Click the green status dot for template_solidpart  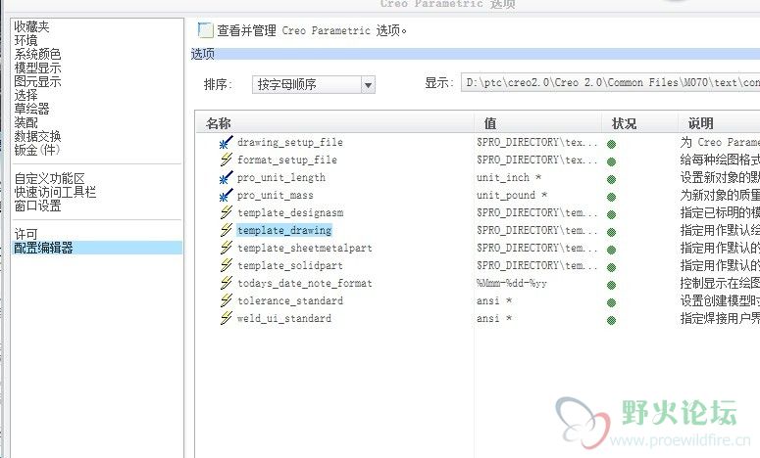pyautogui.click(x=611, y=267)
